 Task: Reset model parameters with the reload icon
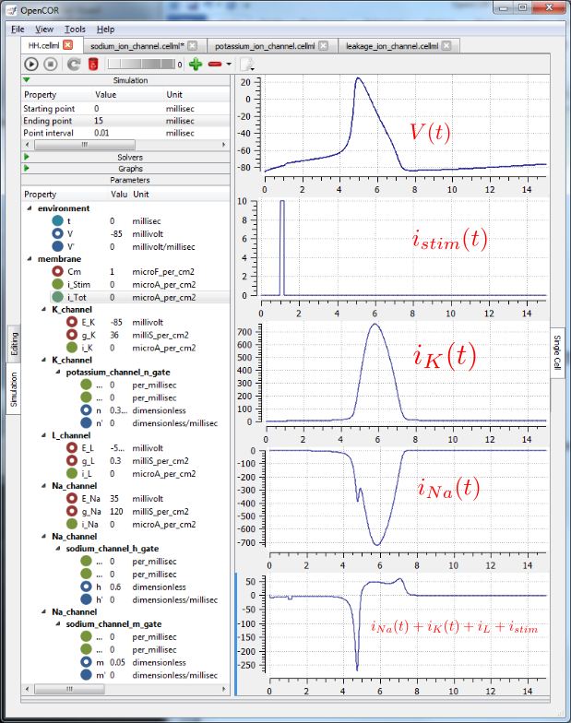click(74, 65)
